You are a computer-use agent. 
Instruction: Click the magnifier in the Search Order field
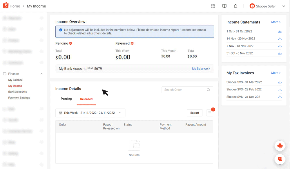pyautogui.click(x=208, y=90)
